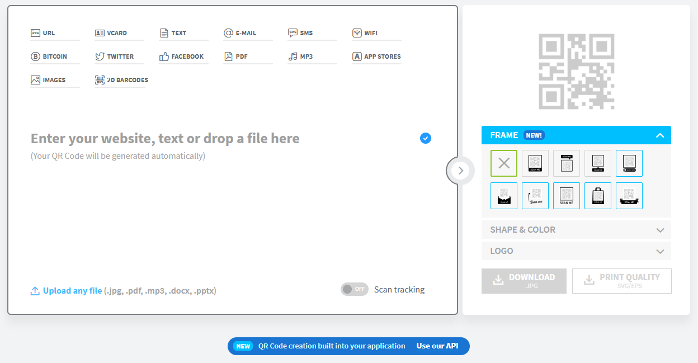Select the Images QR code type
698x363 pixels.
48,80
